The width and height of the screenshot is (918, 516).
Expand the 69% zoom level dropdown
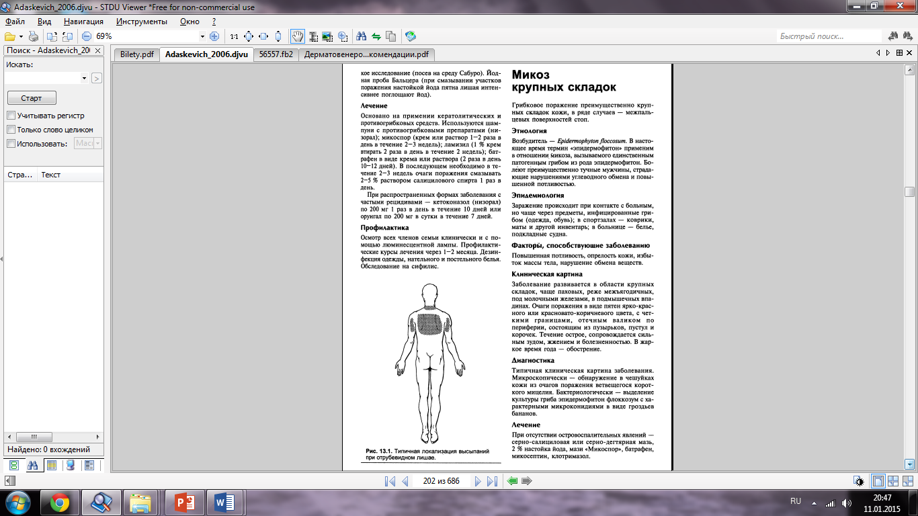(x=202, y=36)
